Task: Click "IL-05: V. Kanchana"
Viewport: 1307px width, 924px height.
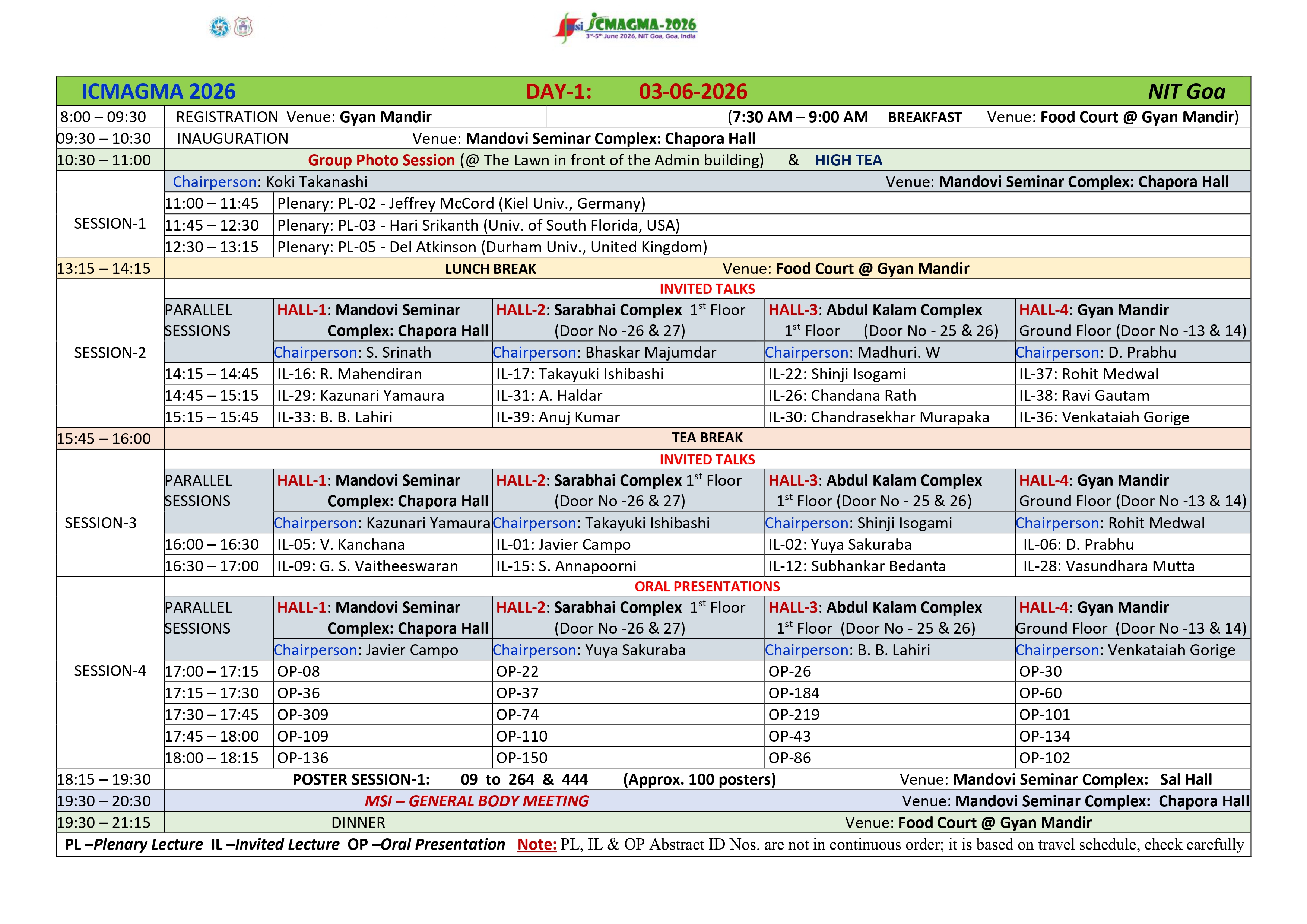Action: [340, 545]
